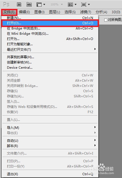Select 打开为智能对象... option
The image size is (122, 178).
click(x=50, y=44)
